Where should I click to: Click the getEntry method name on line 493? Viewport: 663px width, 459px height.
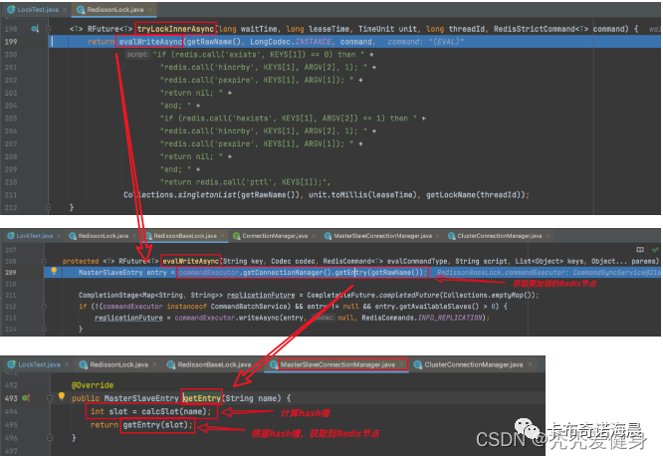[x=202, y=398]
